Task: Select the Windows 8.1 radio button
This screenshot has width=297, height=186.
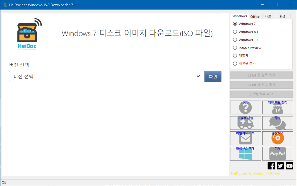Action: pyautogui.click(x=235, y=32)
